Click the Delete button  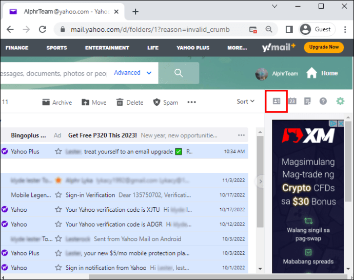(x=130, y=102)
